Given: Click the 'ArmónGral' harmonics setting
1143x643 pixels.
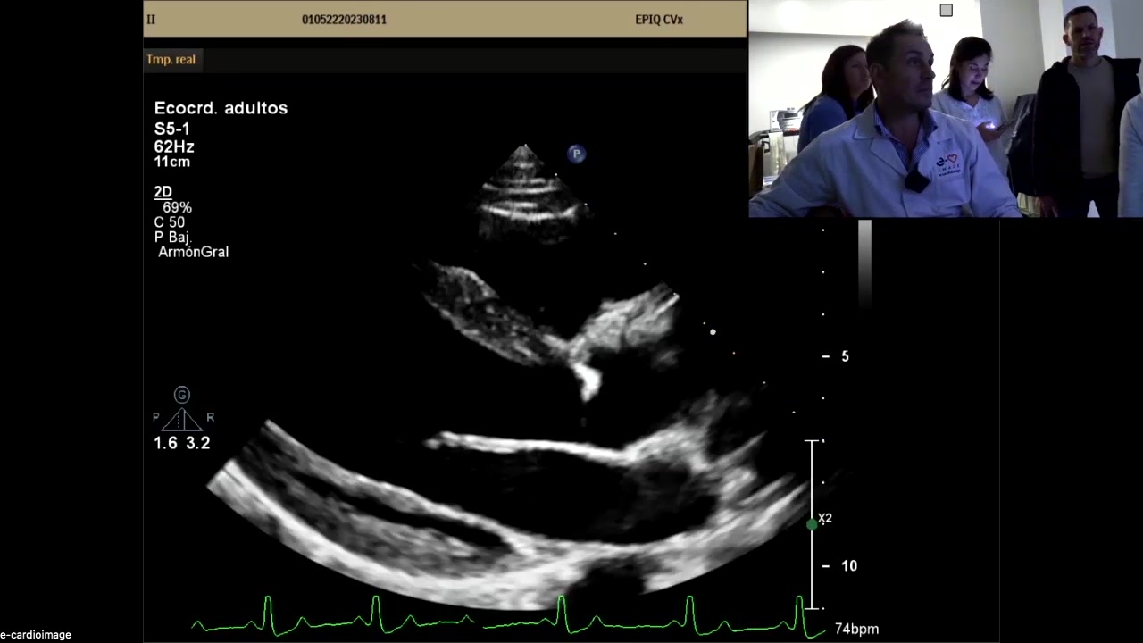Looking at the screenshot, I should pyautogui.click(x=193, y=252).
